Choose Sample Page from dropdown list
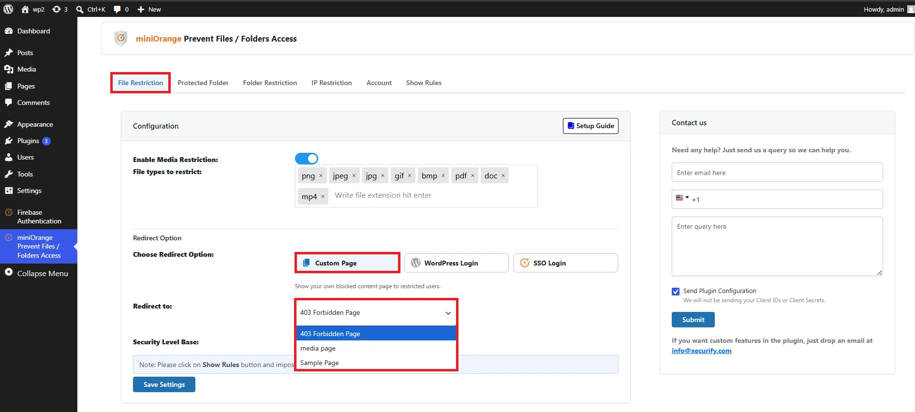 [376, 363]
